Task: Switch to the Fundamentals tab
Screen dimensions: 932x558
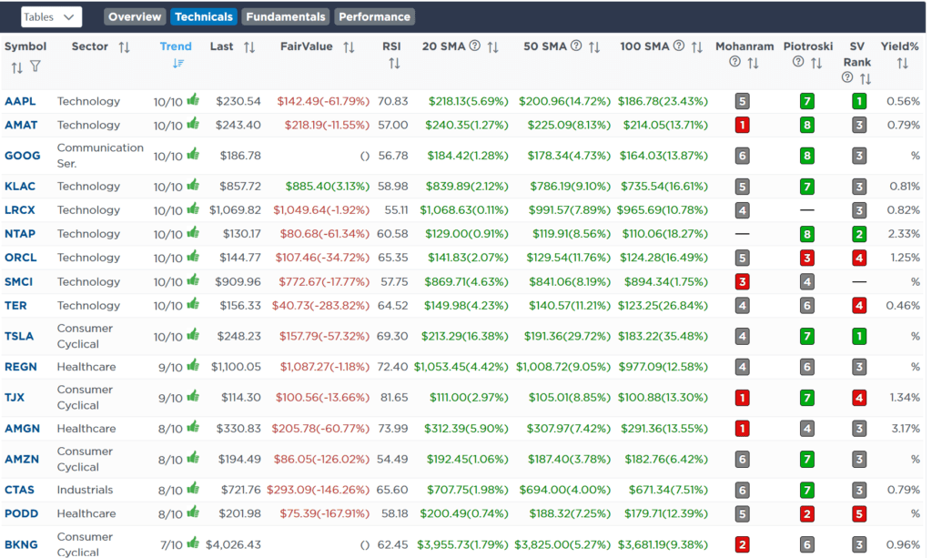Action: click(x=285, y=15)
